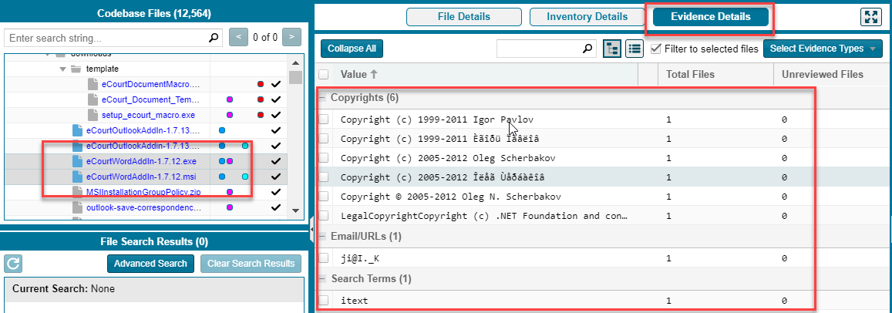Open the Inventory Details tab
Viewport: 892px width, 313px height.
[x=587, y=17]
